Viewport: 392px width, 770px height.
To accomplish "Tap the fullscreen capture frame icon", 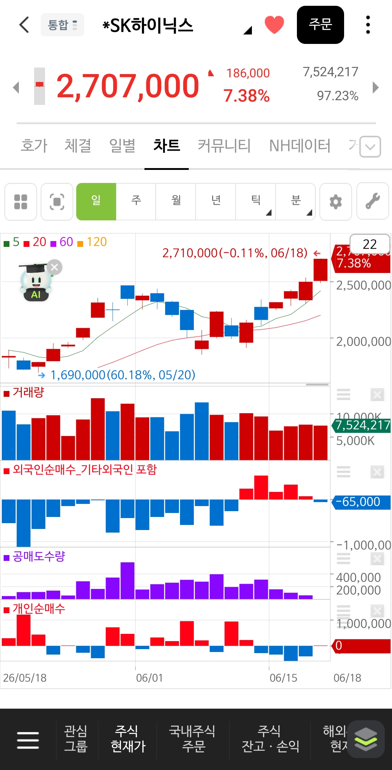I will click(x=57, y=202).
